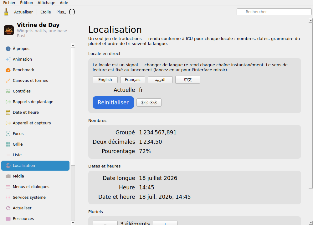Select Liste in sidebar
The width and height of the screenshot is (313, 225).
35,155
